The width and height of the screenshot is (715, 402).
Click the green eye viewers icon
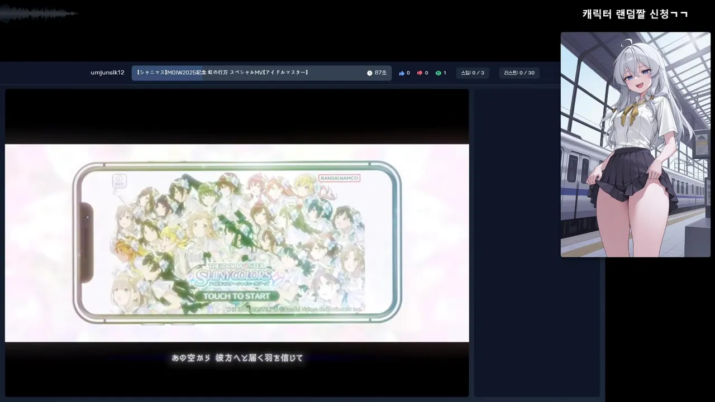[x=438, y=73]
